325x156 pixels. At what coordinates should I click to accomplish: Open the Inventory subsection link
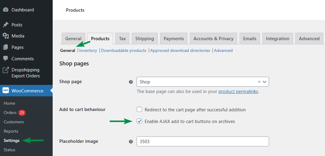(88, 50)
